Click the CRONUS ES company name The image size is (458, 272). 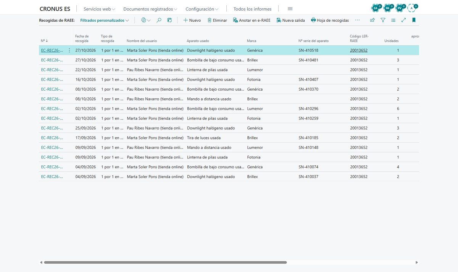coord(55,9)
